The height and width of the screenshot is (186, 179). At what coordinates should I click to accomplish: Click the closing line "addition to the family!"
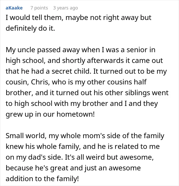pyautogui.click(x=42, y=179)
